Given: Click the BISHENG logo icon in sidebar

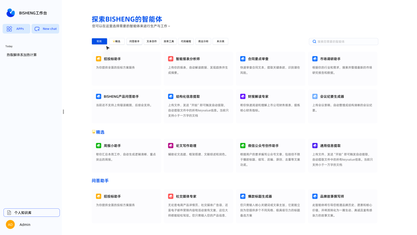Looking at the screenshot, I should [11, 13].
